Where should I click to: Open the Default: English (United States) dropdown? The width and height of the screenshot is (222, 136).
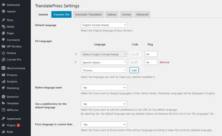[104, 54]
